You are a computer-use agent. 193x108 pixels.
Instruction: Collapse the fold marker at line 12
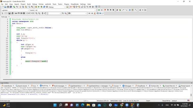pyautogui.click(x=11, y=42)
